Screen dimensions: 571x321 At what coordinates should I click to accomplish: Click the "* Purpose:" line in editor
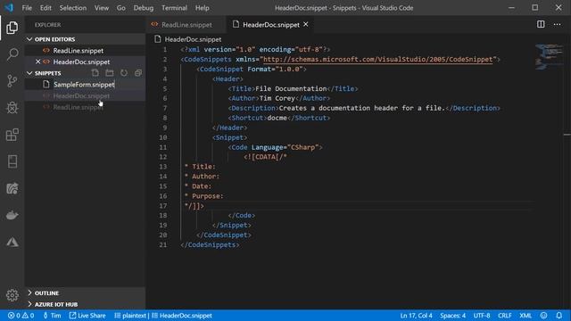click(203, 196)
